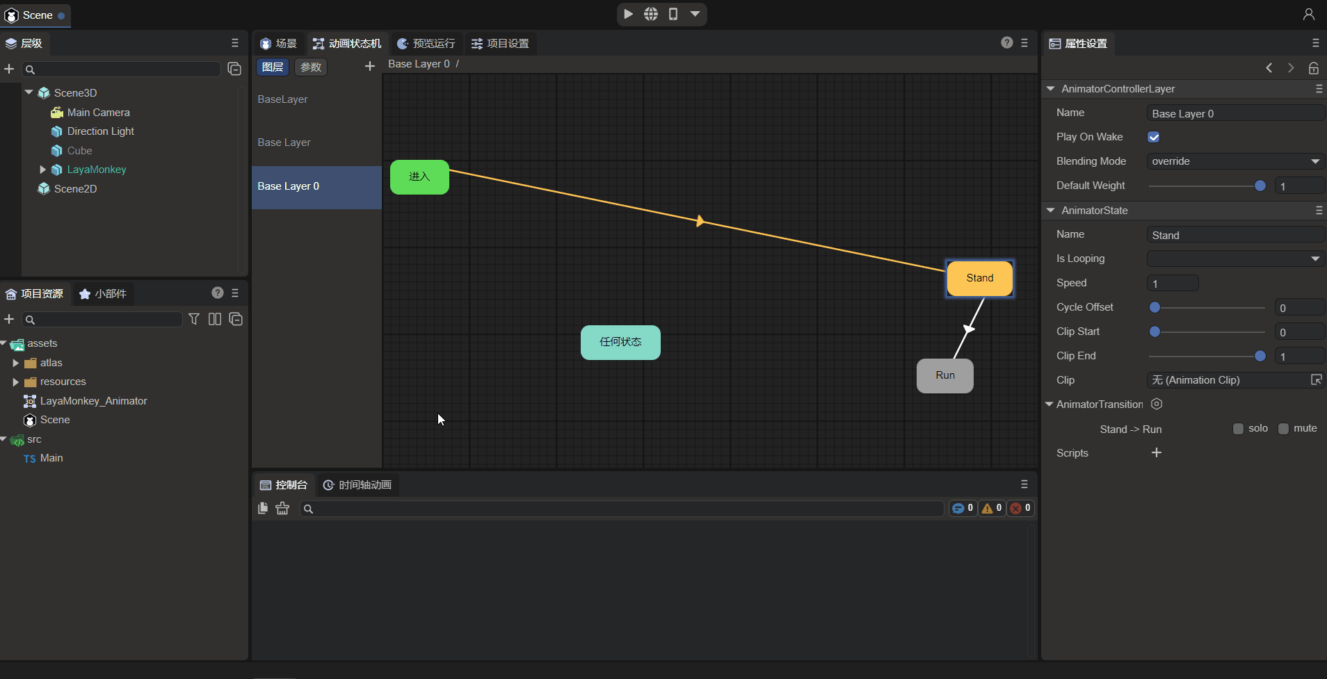This screenshot has width=1327, height=679.
Task: Toggle the Play On Wake checkbox
Action: point(1154,138)
